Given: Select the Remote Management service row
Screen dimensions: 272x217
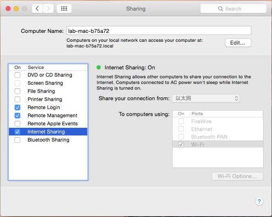Looking at the screenshot, I should 48,116.
